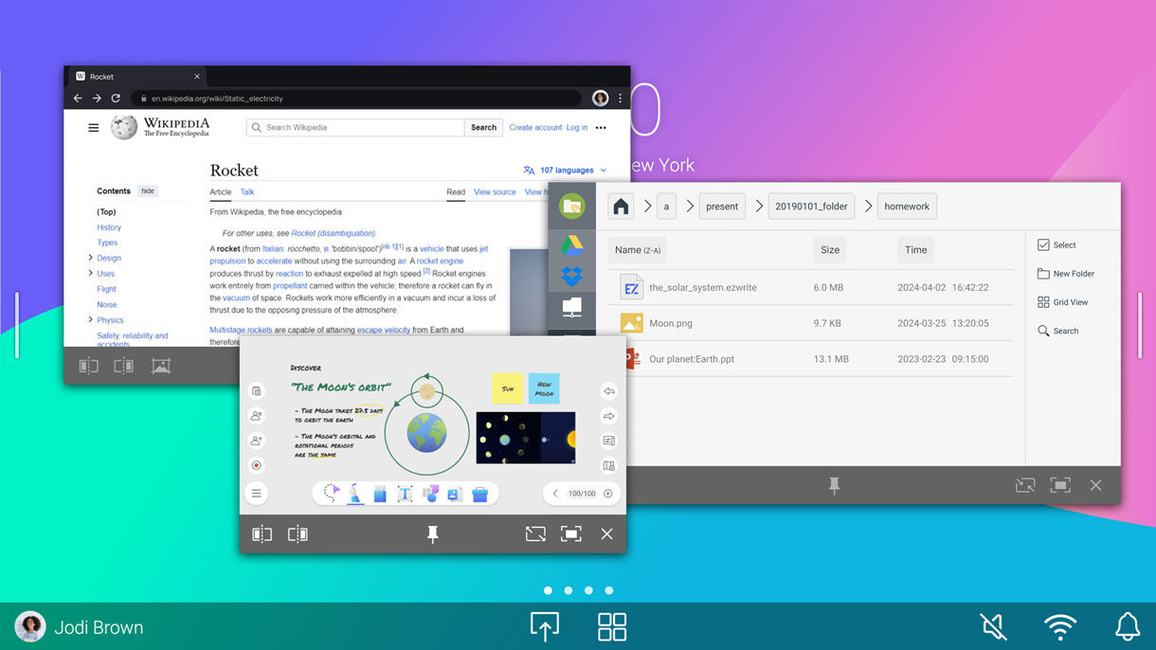Screen dimensions: 1156x650
Task: Switch to the Talk tab on Wikipedia
Action: coord(247,191)
